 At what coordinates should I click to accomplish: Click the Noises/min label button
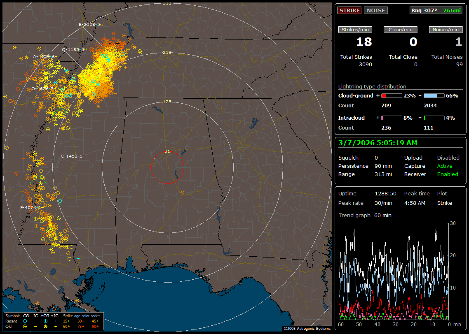click(x=446, y=30)
